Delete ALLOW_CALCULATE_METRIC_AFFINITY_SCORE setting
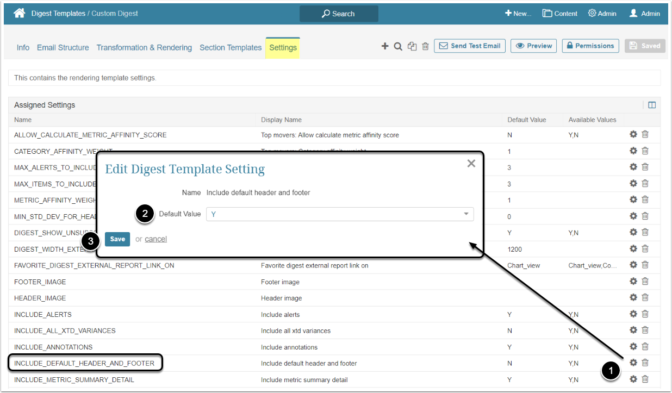Image resolution: width=672 pixels, height=393 pixels. click(x=645, y=134)
